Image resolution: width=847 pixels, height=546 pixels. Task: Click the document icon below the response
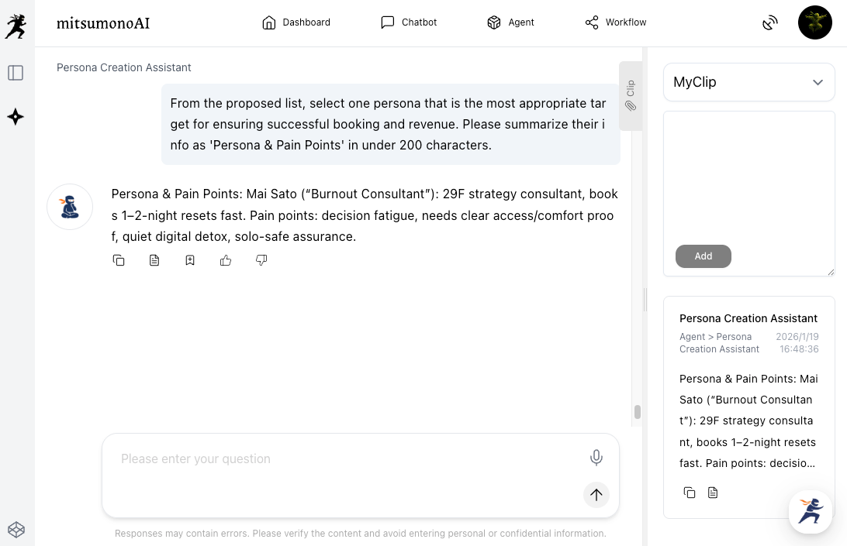(154, 260)
